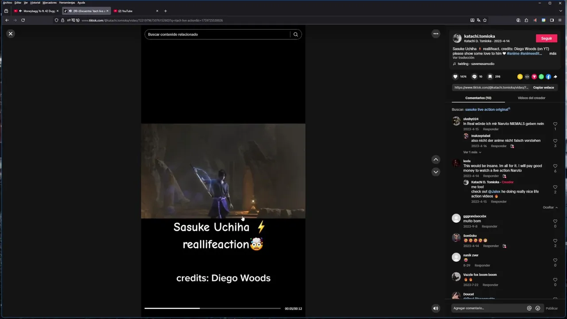Viewport: 567px width, 319px height.
Task: Mute the TikTok tab's audio indicator
Action: (70, 11)
